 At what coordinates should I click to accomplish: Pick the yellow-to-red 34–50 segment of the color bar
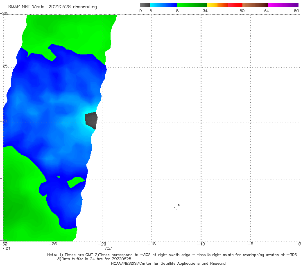point(224,5)
